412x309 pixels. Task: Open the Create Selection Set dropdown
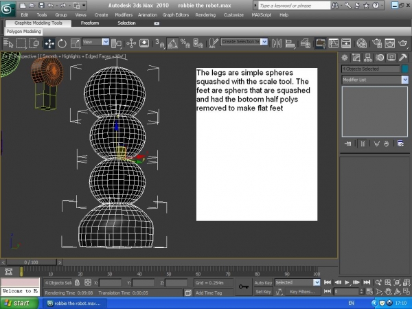(x=264, y=42)
